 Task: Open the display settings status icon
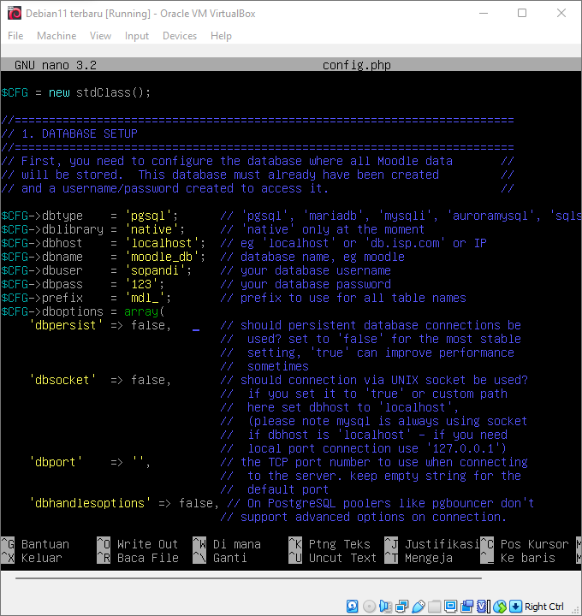coord(451,607)
